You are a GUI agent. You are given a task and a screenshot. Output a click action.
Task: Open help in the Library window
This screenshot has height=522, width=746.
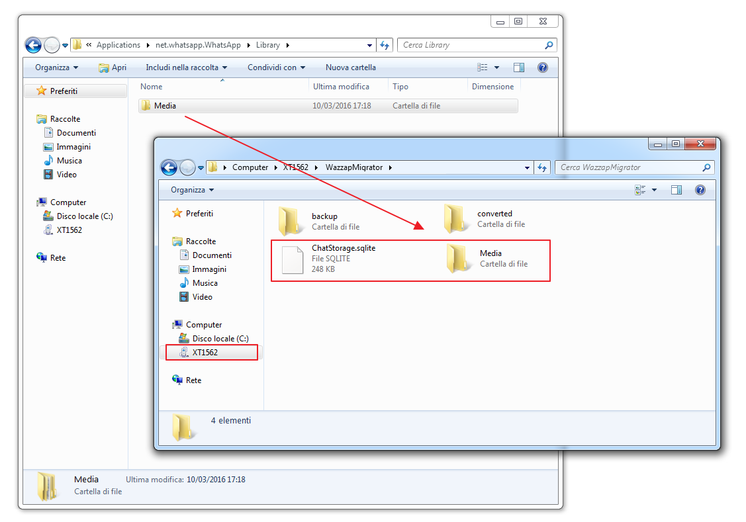542,67
